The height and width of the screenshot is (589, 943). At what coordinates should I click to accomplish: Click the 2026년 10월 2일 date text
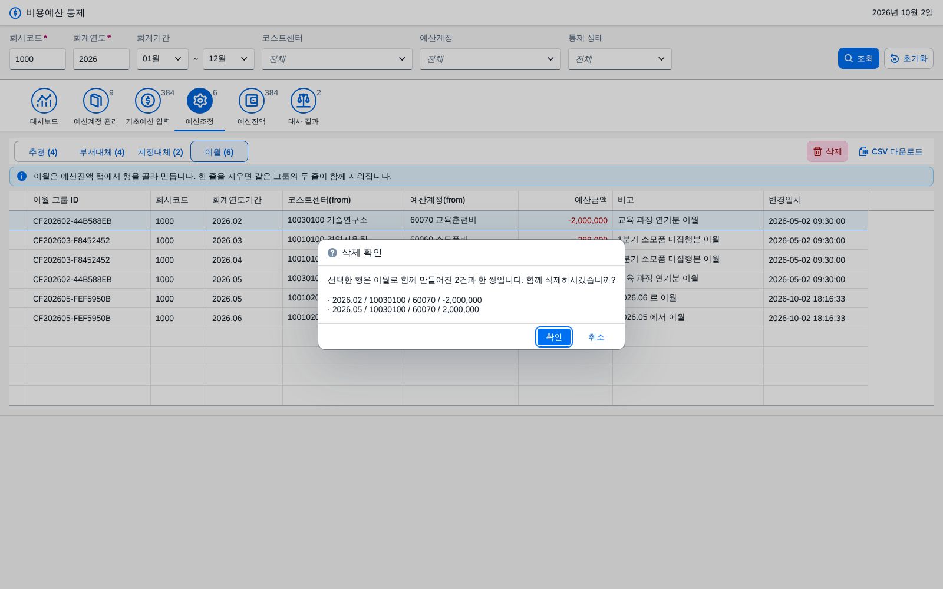902,13
